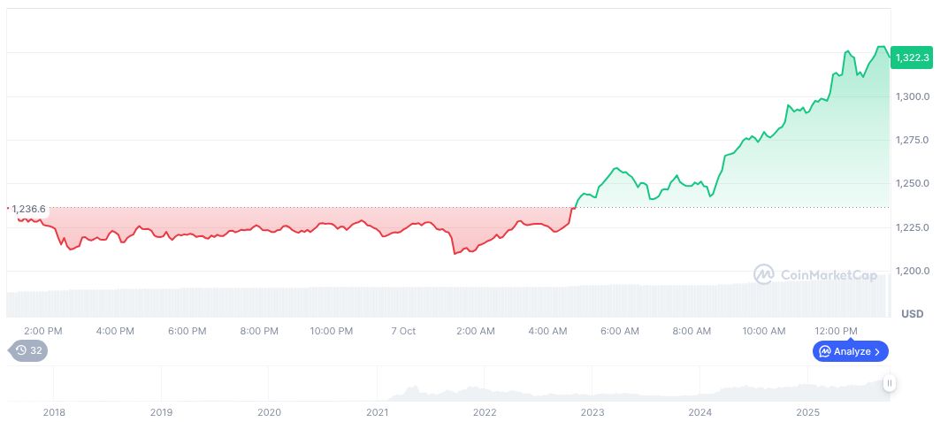The height and width of the screenshot is (422, 948).
Task: Click the range slider handle on the timeline
Action: (x=889, y=383)
